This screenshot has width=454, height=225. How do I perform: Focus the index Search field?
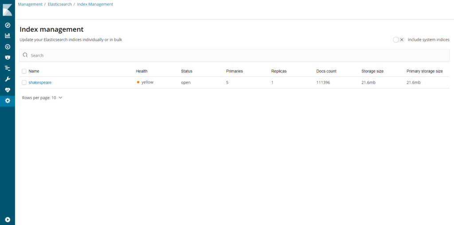235,55
